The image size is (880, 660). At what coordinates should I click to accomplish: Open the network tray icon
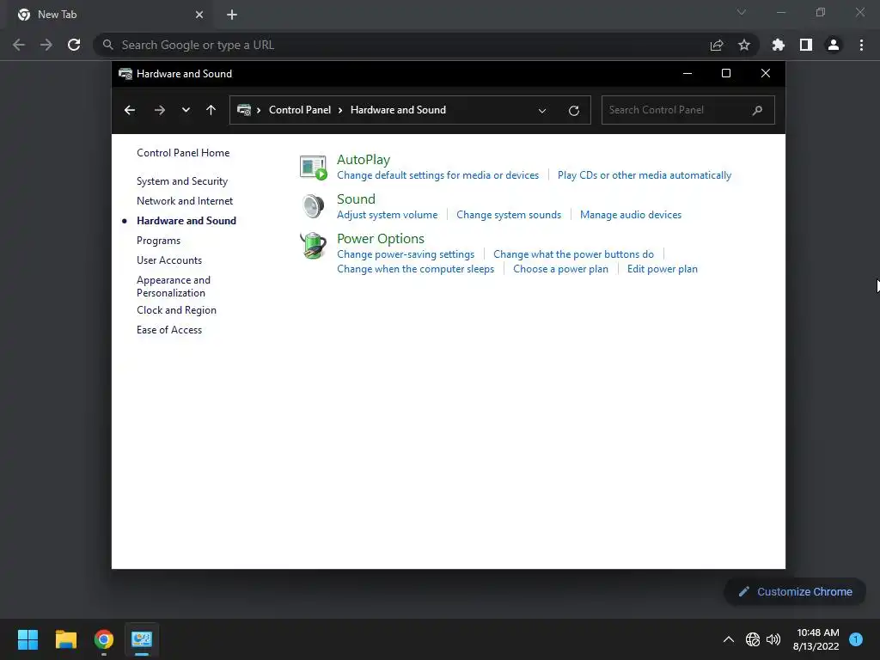tap(753, 639)
